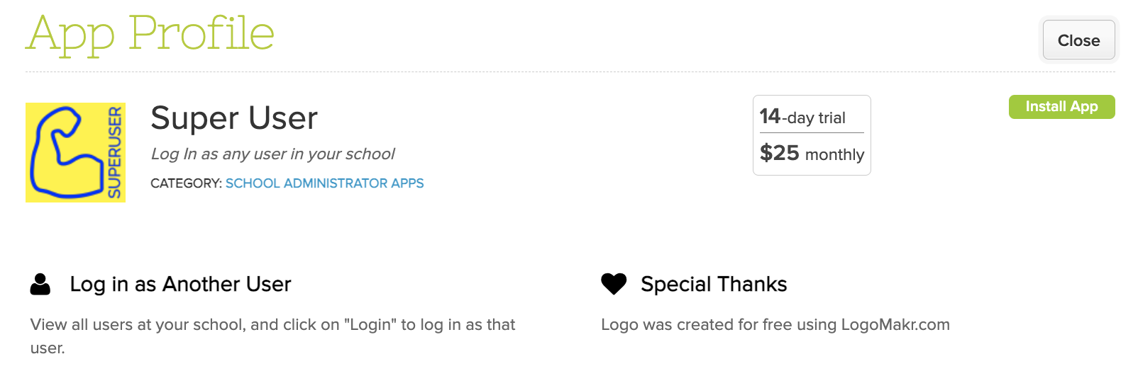Click the 14-day trial label
1138x371 pixels.
[x=802, y=117]
